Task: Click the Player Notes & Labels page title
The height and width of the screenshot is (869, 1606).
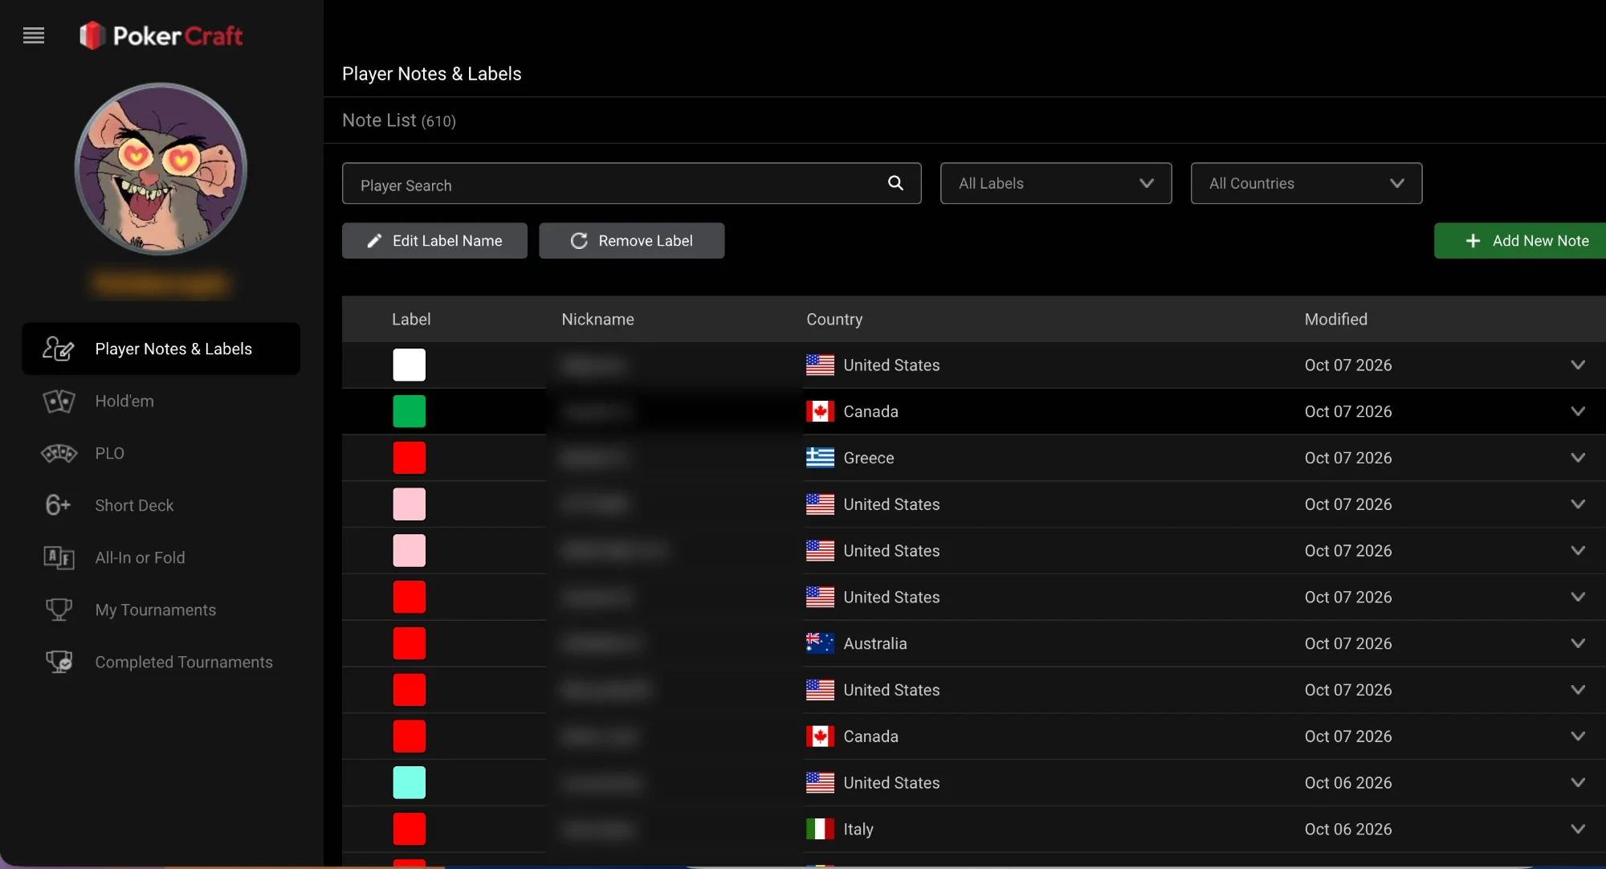Action: coord(431,74)
